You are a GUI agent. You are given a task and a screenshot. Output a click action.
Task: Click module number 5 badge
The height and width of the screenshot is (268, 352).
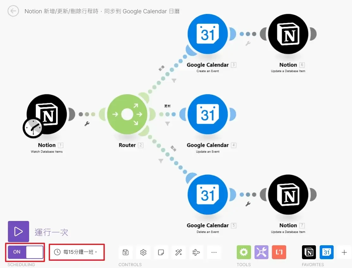click(x=234, y=225)
